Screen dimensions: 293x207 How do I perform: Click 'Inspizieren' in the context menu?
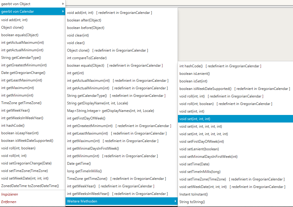[10, 194]
